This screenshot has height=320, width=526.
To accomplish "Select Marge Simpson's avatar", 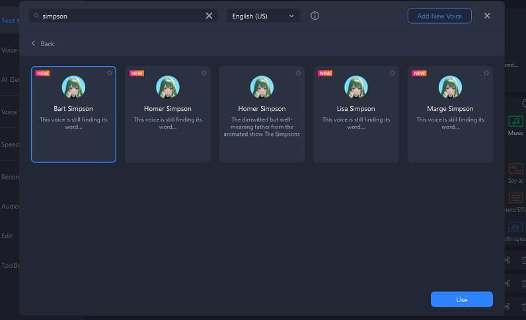I will (450, 87).
